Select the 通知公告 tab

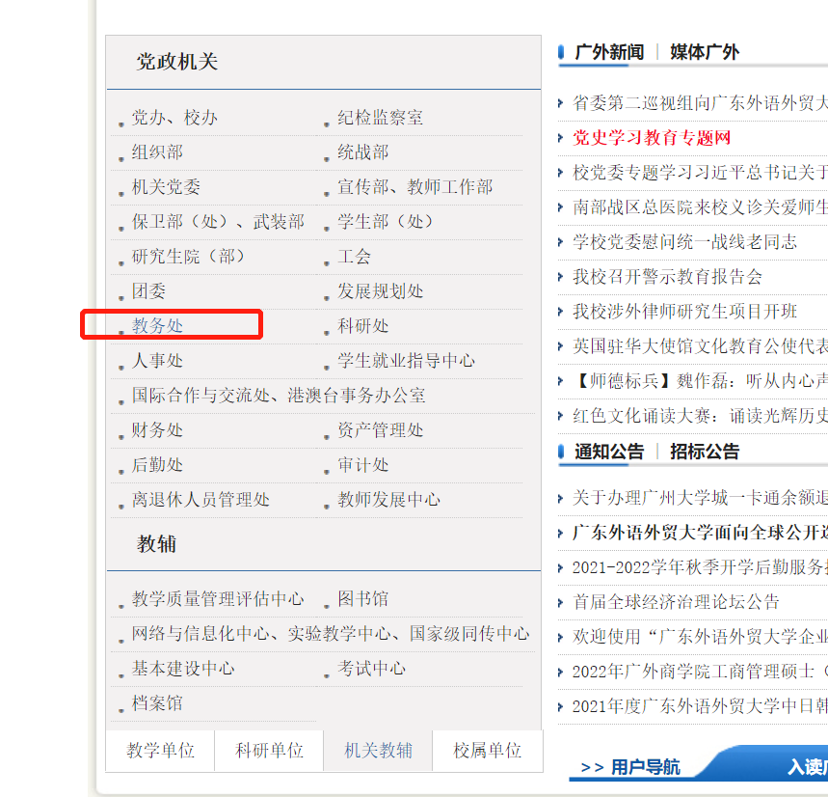tap(609, 452)
